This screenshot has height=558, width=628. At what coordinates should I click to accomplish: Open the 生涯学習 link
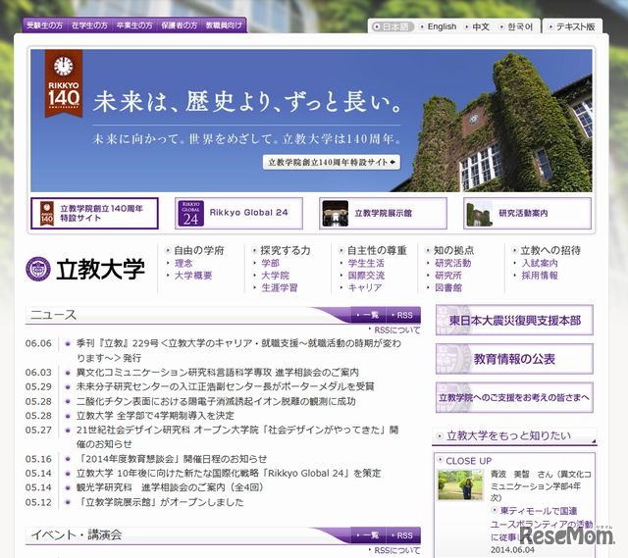[x=280, y=287]
